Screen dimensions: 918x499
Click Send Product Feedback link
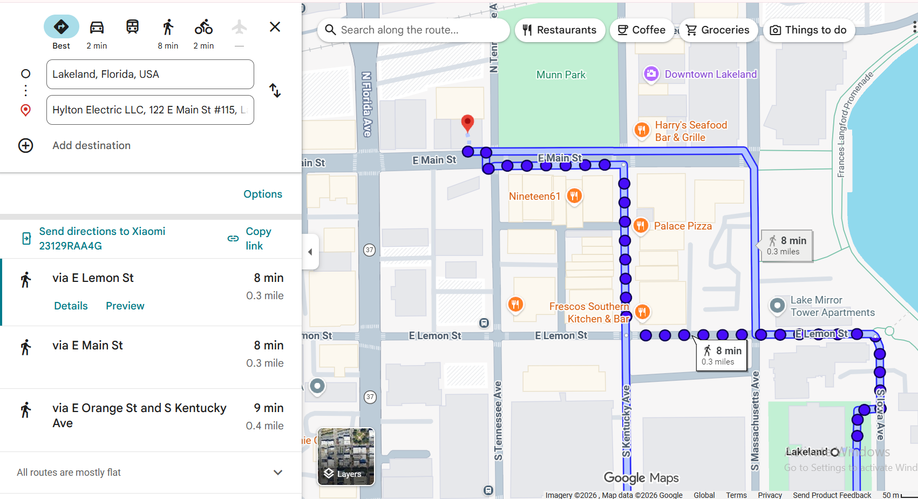832,495
